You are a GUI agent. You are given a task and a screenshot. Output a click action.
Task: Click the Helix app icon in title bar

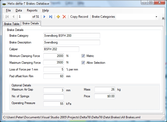coord(4,4)
